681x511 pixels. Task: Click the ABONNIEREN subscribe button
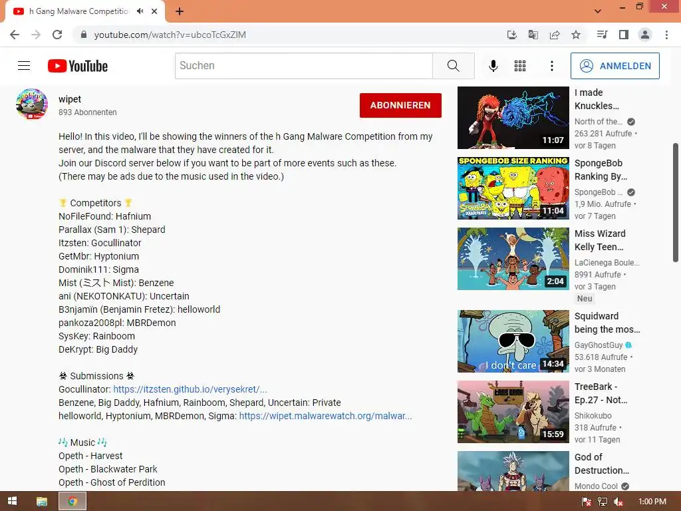click(x=400, y=105)
